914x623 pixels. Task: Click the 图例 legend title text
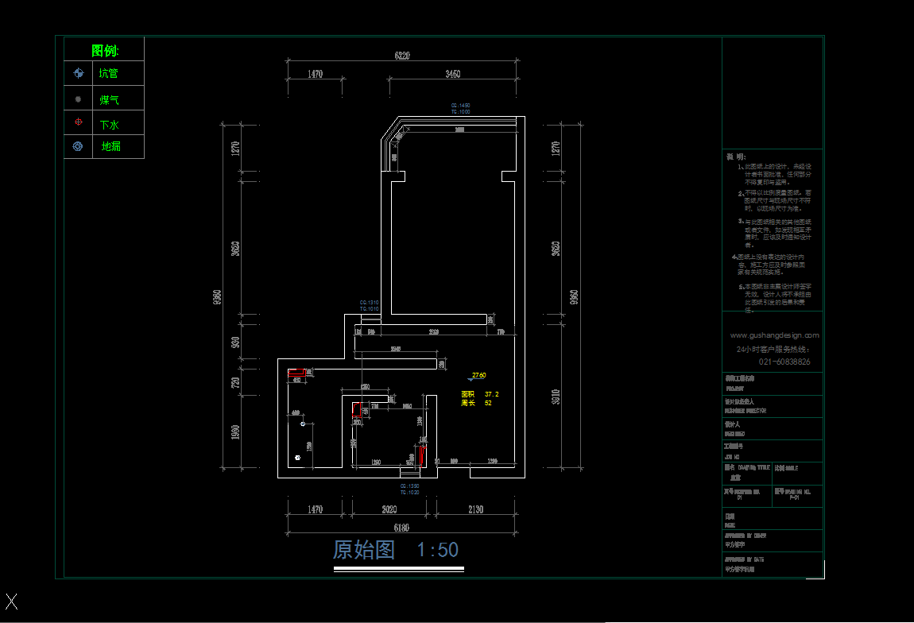tap(104, 51)
